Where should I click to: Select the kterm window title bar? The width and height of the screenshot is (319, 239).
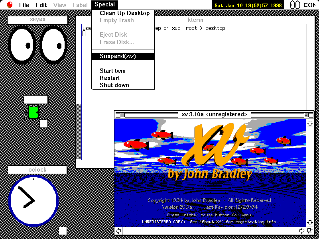(195, 20)
